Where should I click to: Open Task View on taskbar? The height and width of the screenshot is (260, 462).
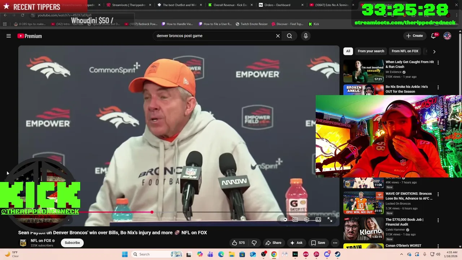189,254
